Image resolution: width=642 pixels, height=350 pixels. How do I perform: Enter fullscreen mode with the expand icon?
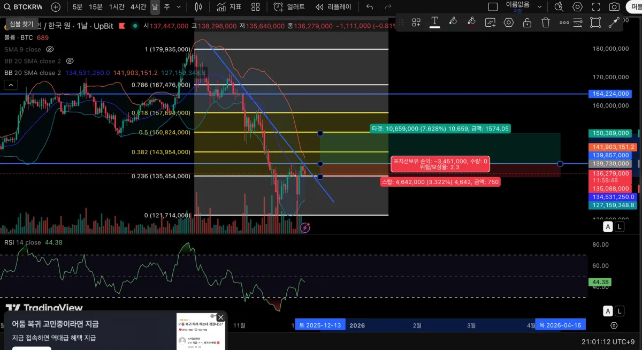coord(596,7)
